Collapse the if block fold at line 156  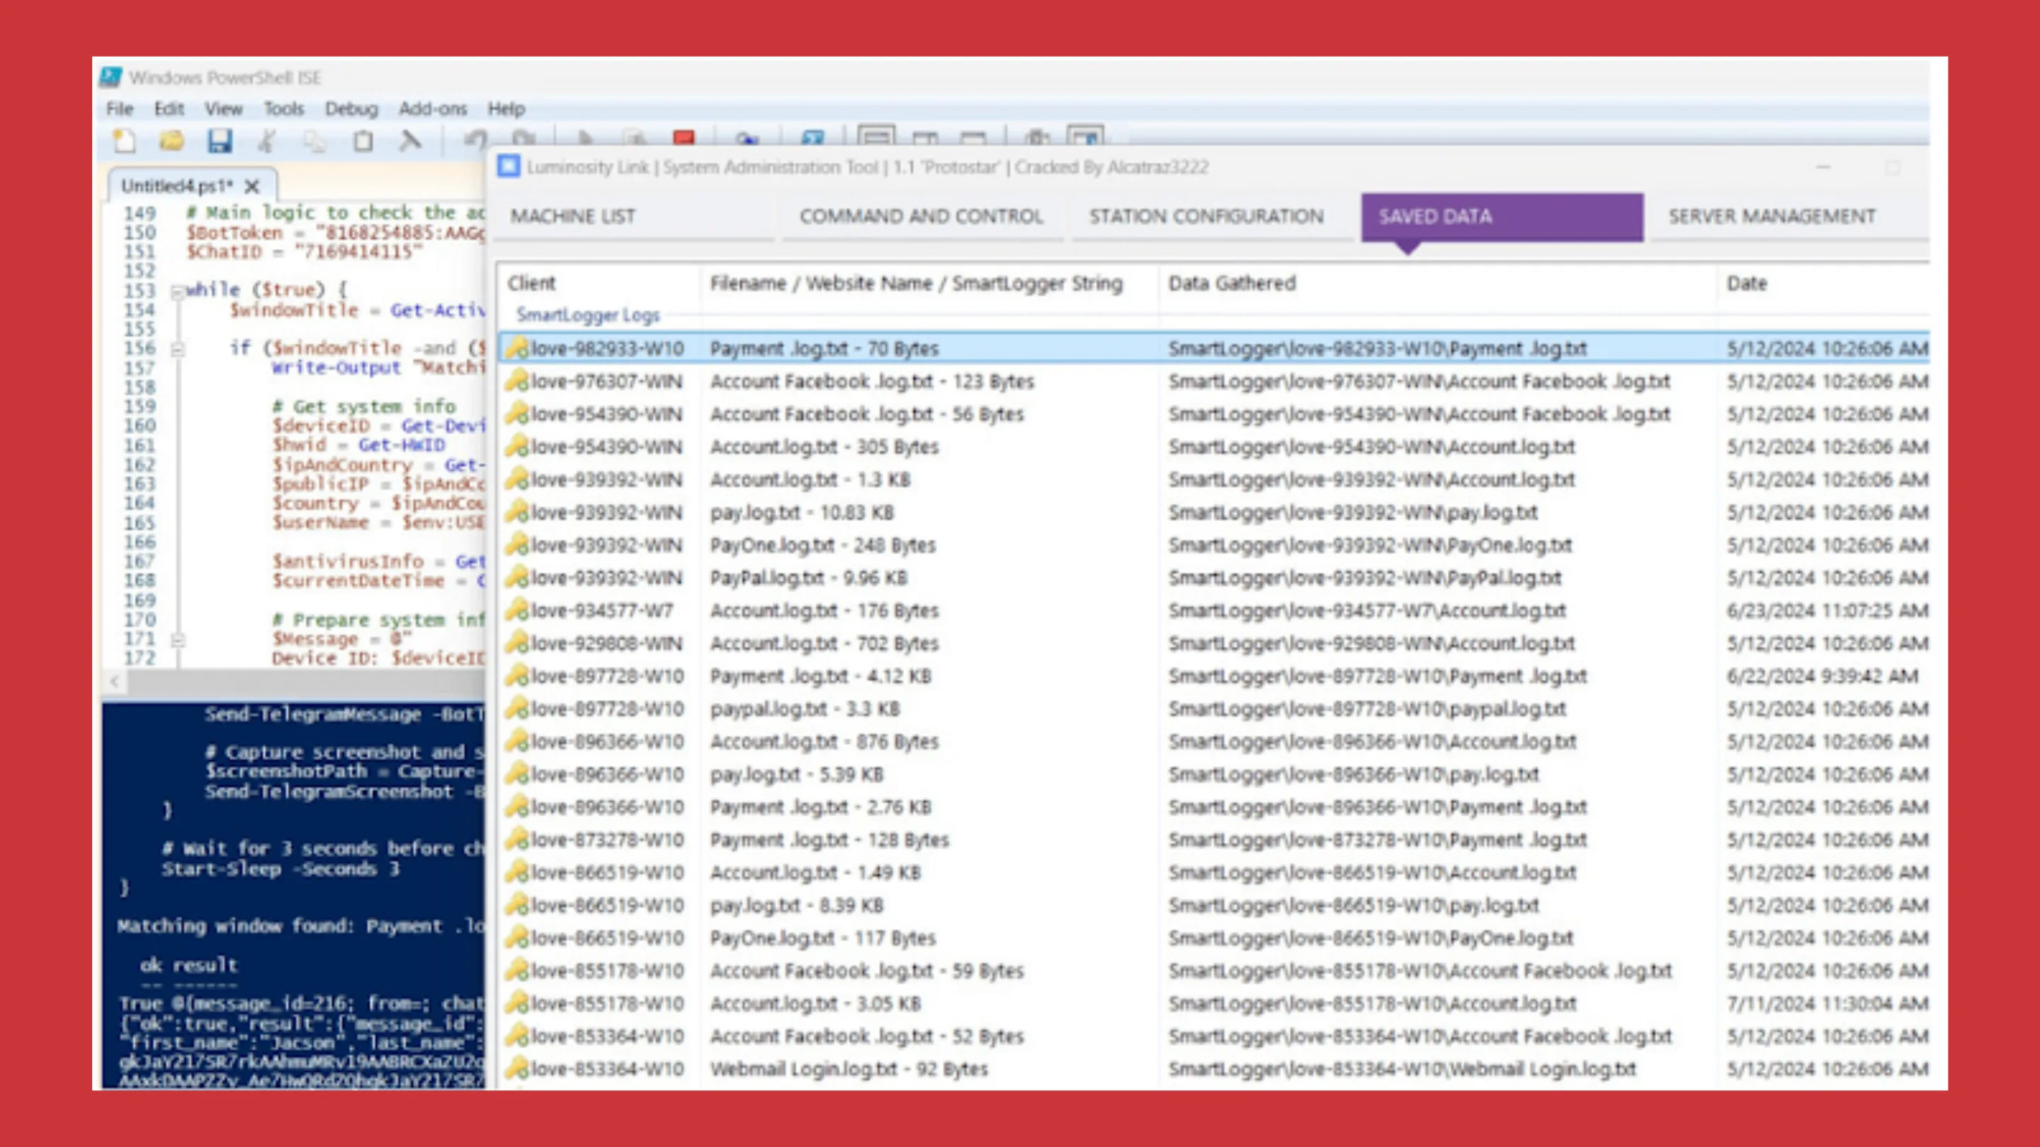177,349
